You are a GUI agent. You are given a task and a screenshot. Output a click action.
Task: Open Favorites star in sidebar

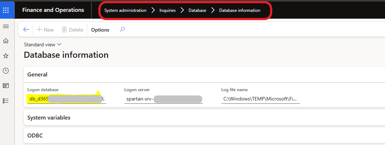[6, 56]
